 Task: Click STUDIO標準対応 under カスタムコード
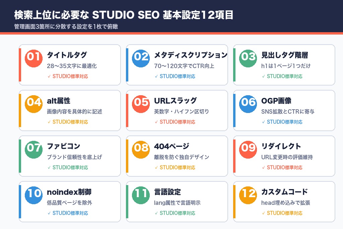285,213
